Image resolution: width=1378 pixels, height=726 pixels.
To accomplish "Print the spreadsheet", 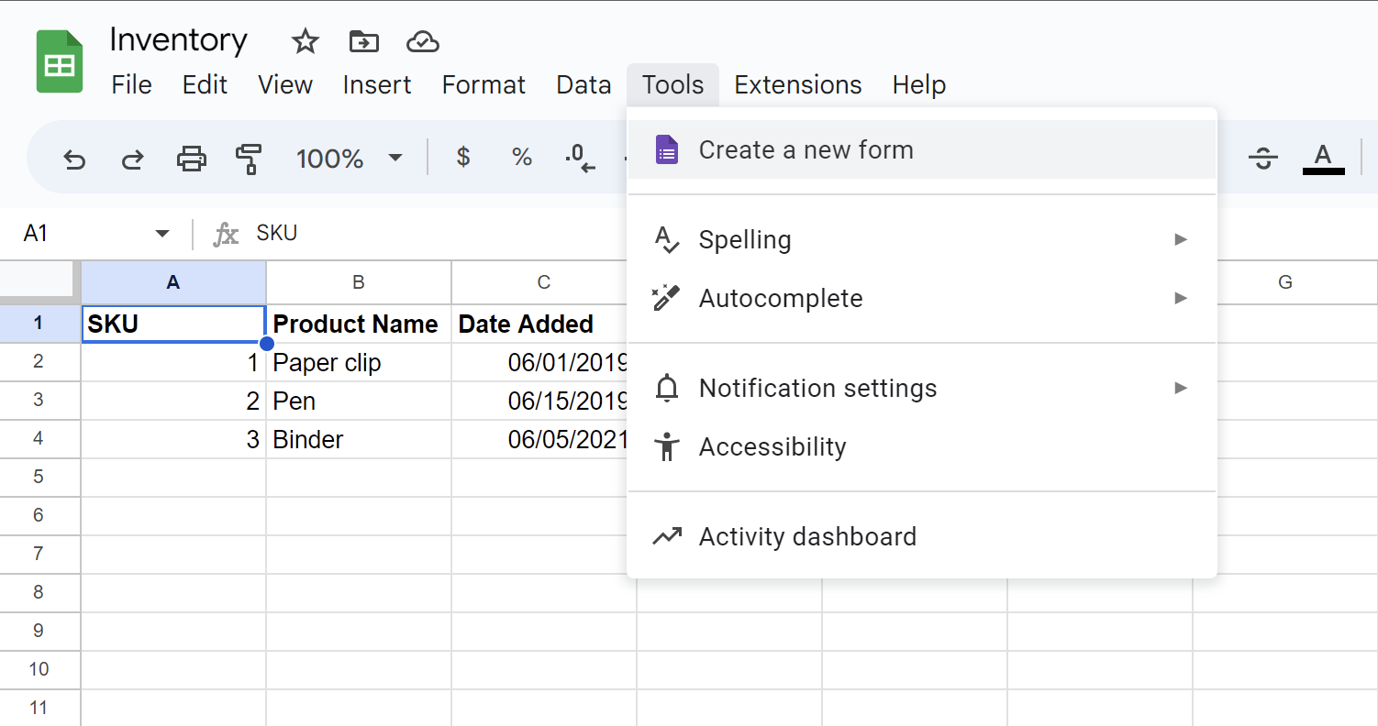I will tap(191, 159).
